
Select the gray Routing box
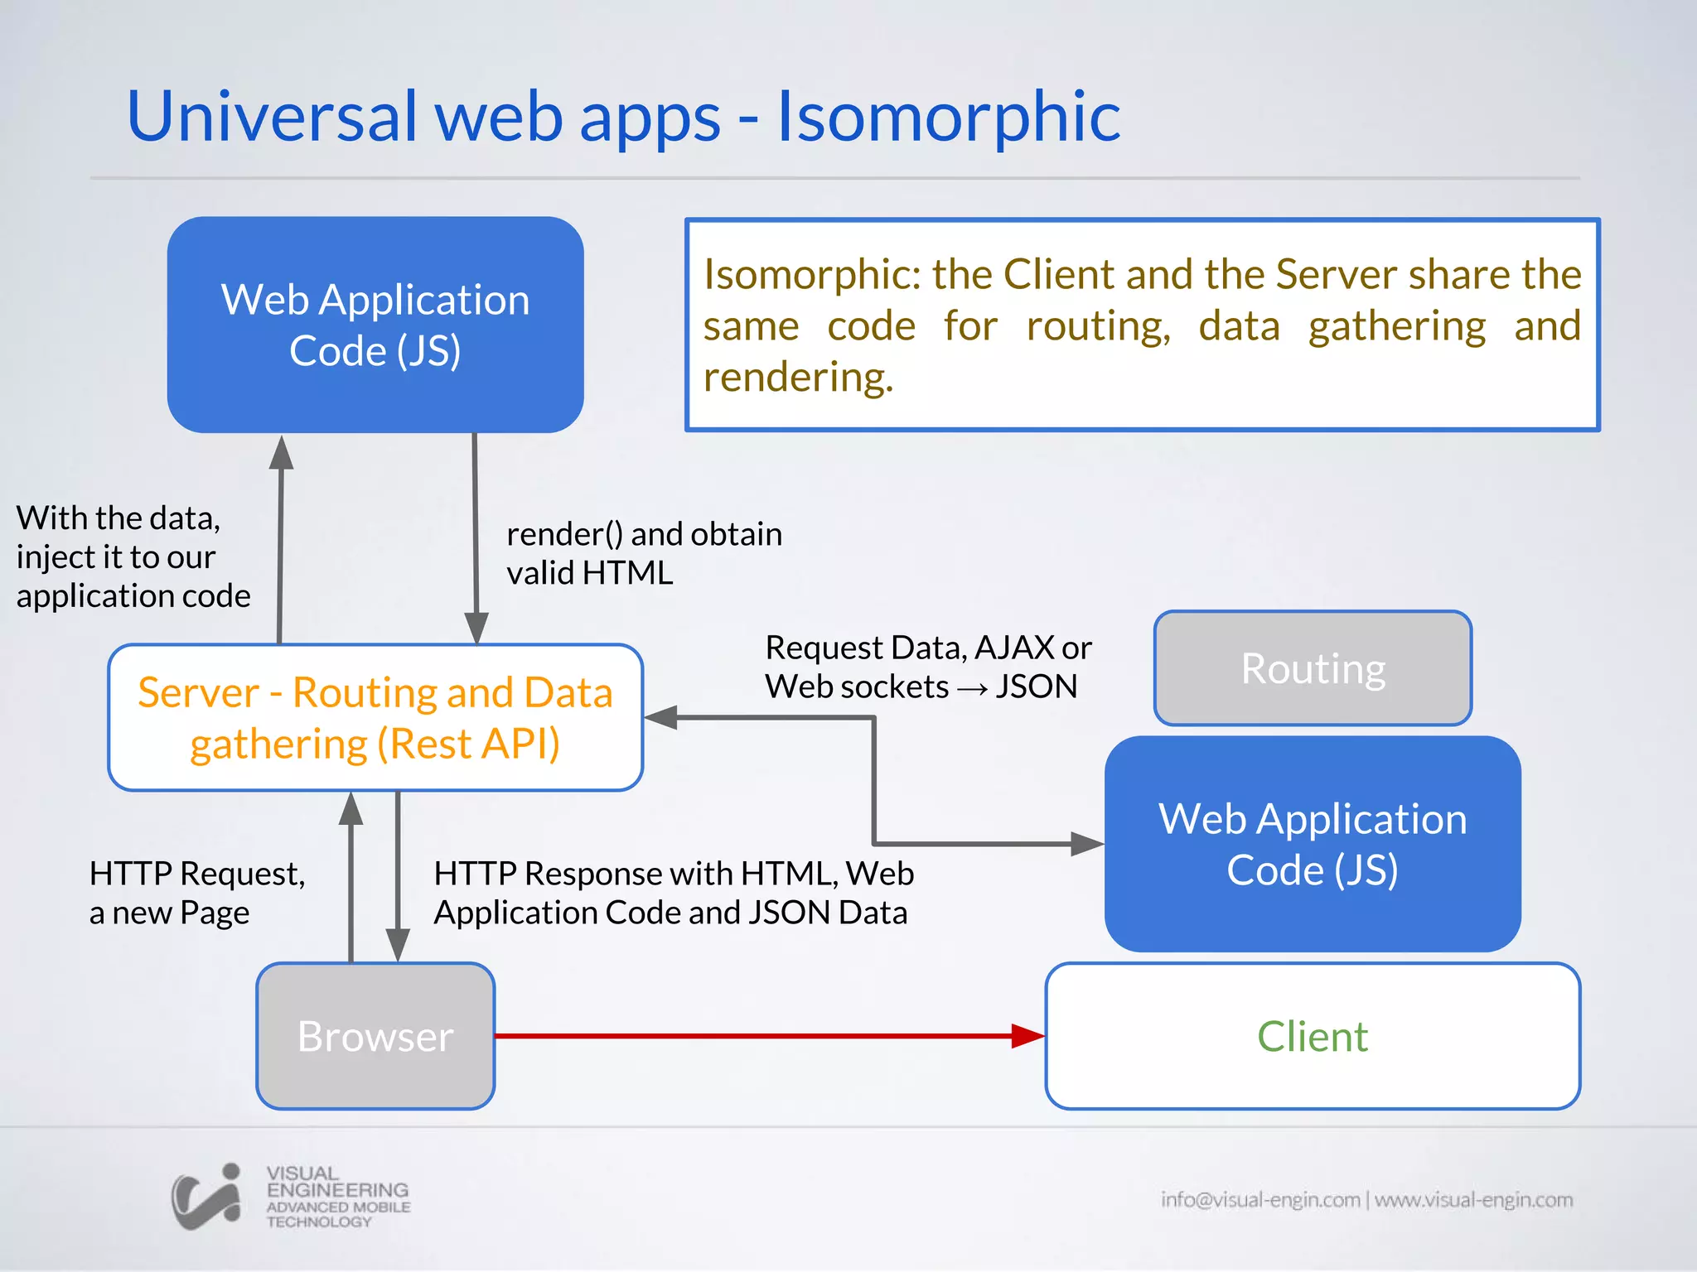[x=1313, y=668]
